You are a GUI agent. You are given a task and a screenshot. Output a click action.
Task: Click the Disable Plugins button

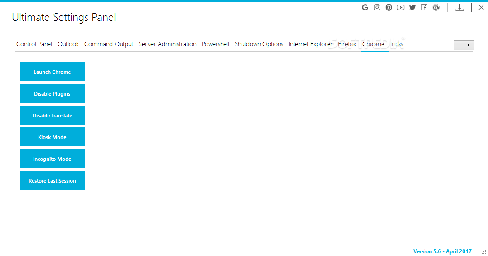(52, 94)
